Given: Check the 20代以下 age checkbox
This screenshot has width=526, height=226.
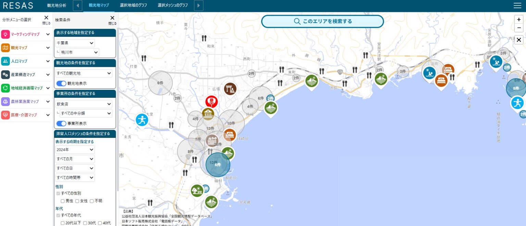Looking at the screenshot, I should 63,223.
